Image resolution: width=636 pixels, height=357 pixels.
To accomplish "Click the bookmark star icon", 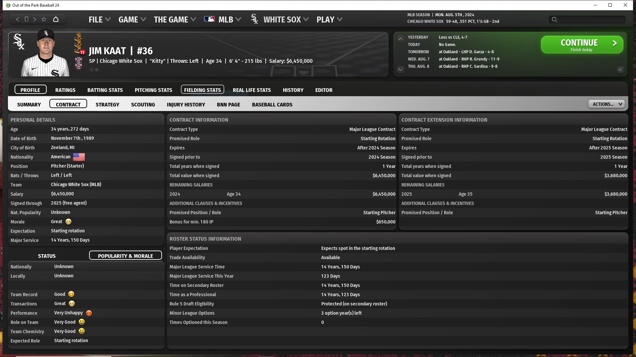I will [44, 19].
